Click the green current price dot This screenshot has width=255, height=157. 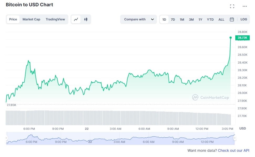click(231, 38)
